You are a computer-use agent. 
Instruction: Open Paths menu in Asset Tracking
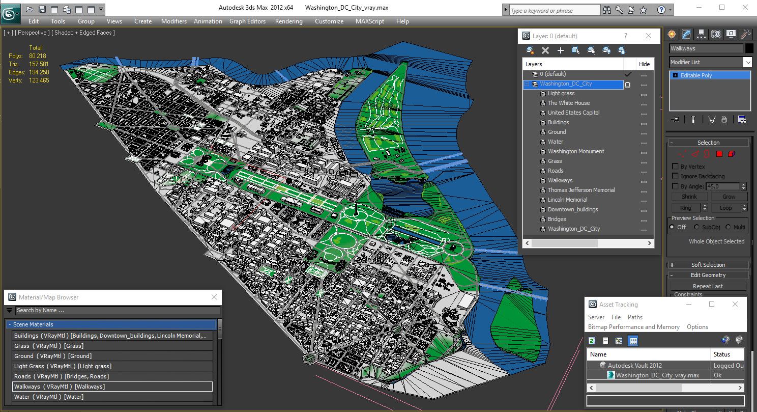coord(635,317)
